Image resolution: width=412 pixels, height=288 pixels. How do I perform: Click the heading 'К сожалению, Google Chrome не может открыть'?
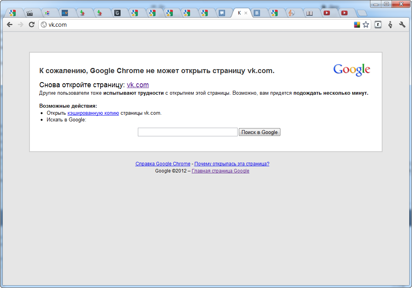coord(157,71)
